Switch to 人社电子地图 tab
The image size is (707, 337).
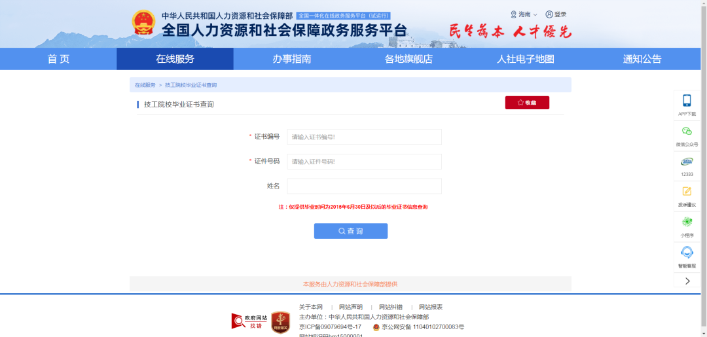(x=525, y=59)
